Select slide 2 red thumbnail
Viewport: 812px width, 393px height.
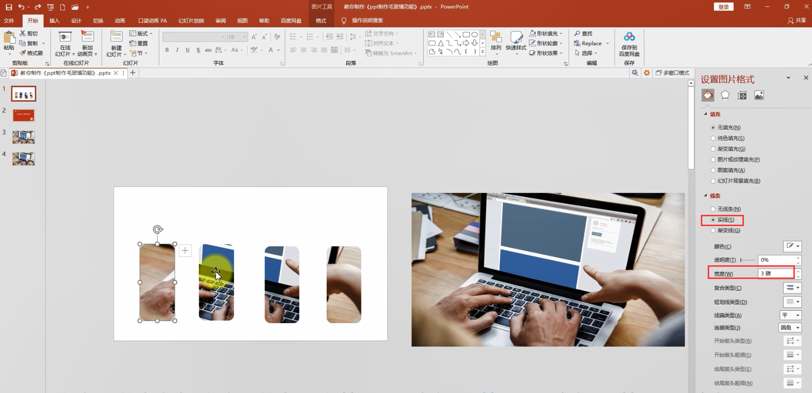click(x=24, y=116)
